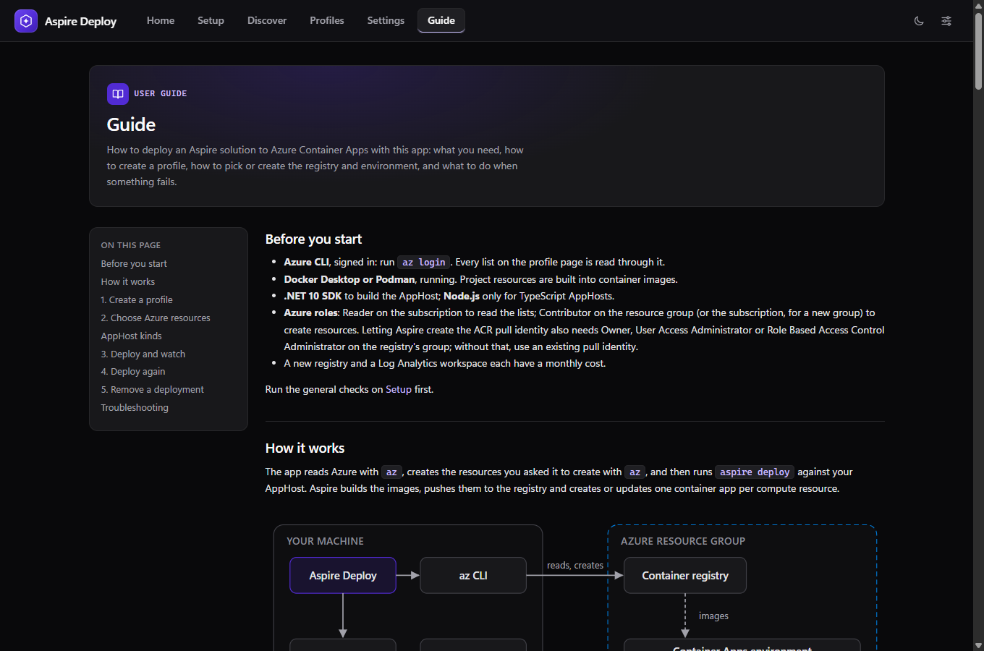Jump to 'How it works' in page contents

click(x=128, y=282)
